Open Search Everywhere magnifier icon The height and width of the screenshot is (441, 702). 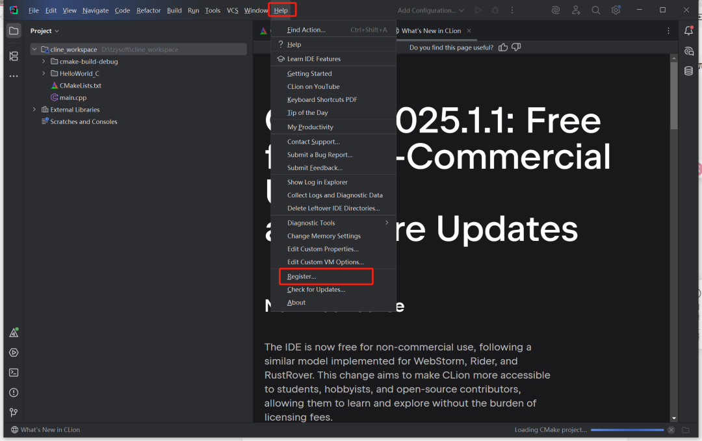[596, 10]
